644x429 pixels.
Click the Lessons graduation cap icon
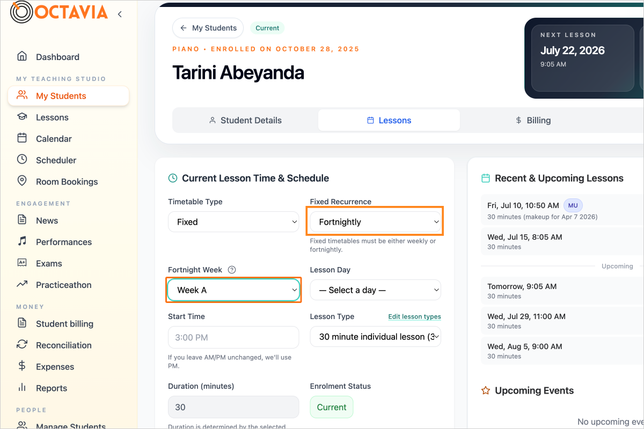coord(22,117)
